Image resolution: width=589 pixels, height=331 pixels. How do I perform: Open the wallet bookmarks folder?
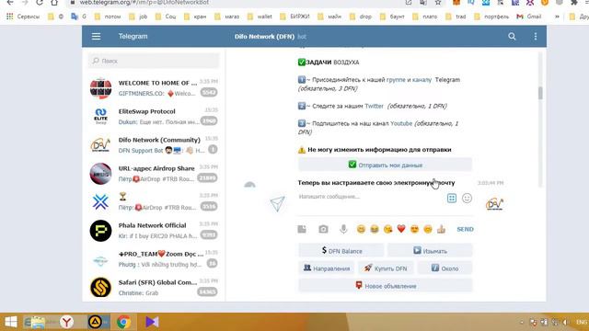tap(260, 17)
